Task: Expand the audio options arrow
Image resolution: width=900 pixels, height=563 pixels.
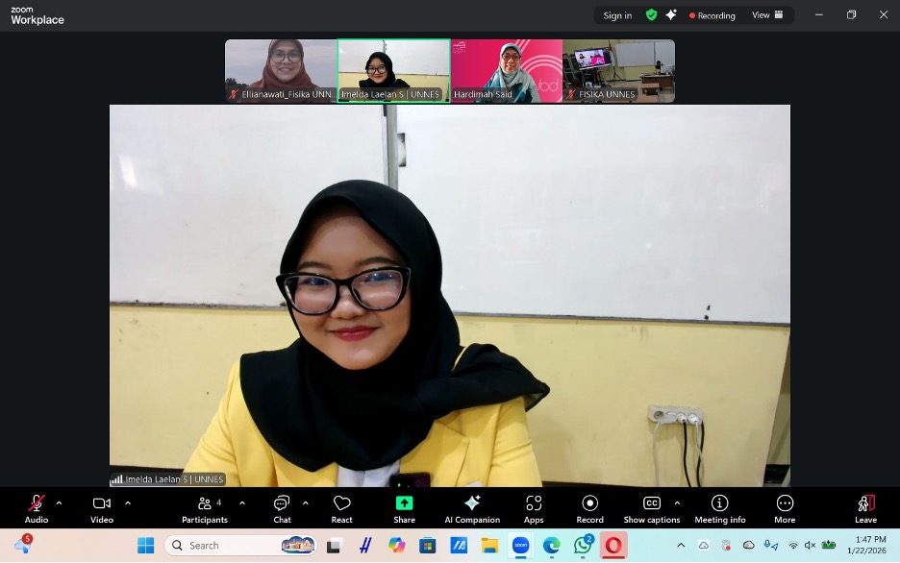Action: [x=59, y=502]
